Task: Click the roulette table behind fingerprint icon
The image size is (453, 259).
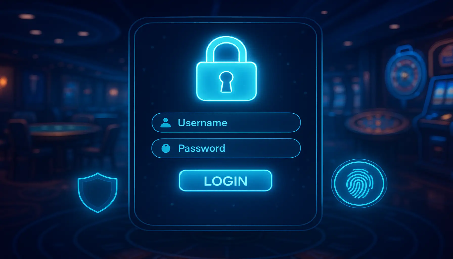Action: pyautogui.click(x=378, y=123)
